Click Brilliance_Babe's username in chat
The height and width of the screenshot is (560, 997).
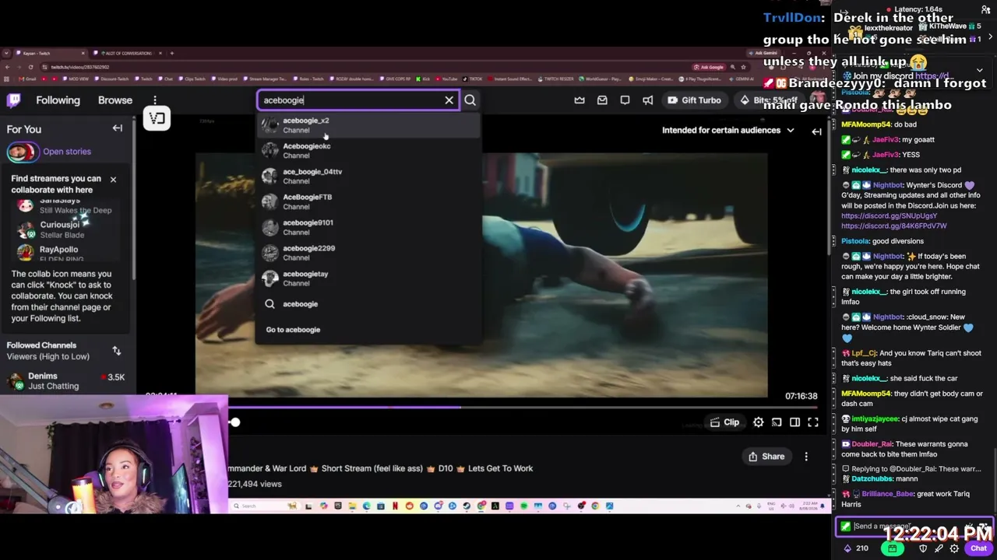point(888,494)
